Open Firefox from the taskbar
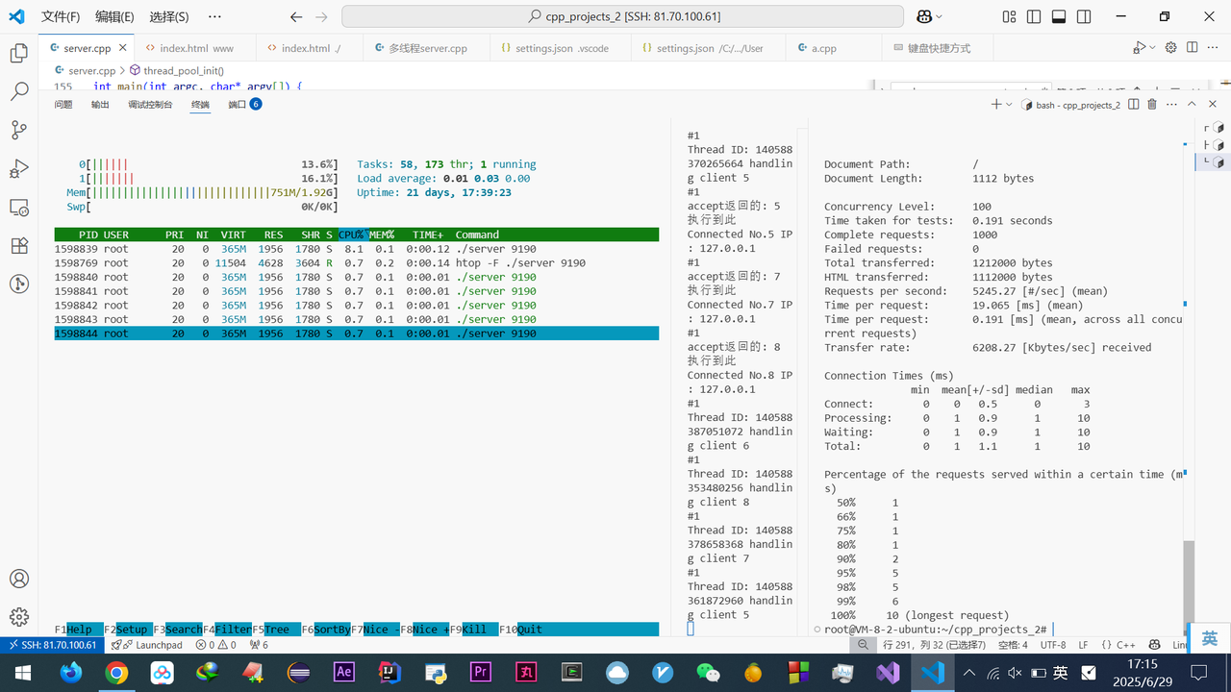The width and height of the screenshot is (1231, 692). (x=71, y=673)
